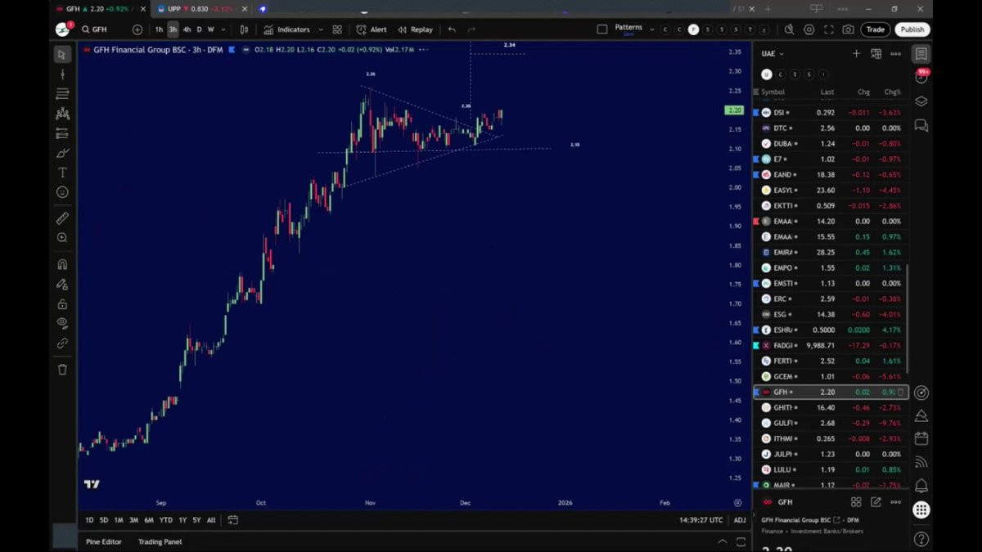Start bar Replay mode
Viewport: 982px width, 552px height.
click(x=415, y=29)
